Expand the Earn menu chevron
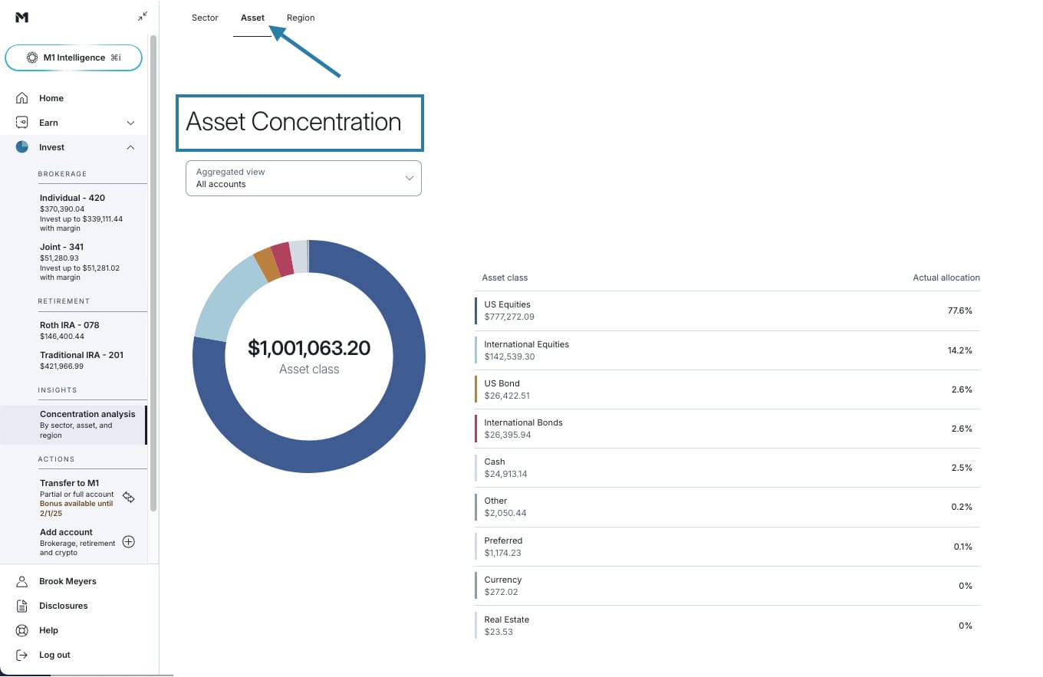 (130, 123)
